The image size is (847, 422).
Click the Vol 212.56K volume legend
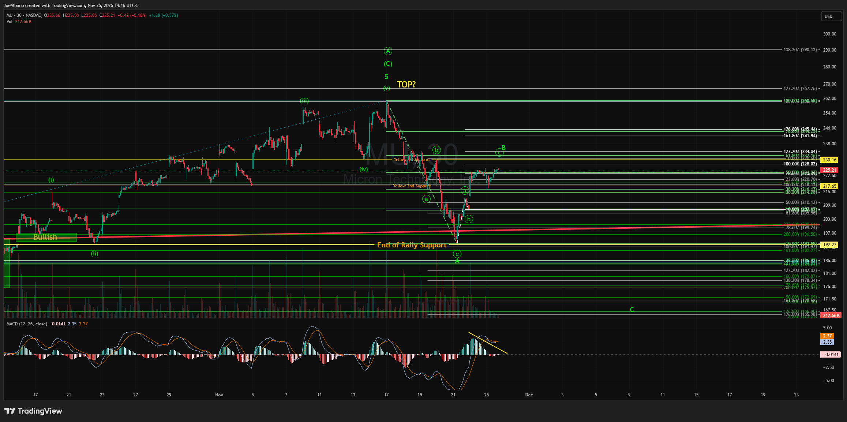pyautogui.click(x=19, y=22)
